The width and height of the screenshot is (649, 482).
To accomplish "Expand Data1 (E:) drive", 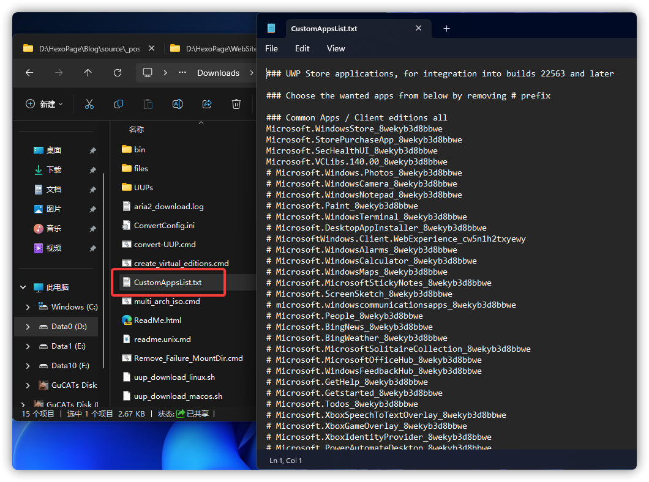I will (x=27, y=346).
